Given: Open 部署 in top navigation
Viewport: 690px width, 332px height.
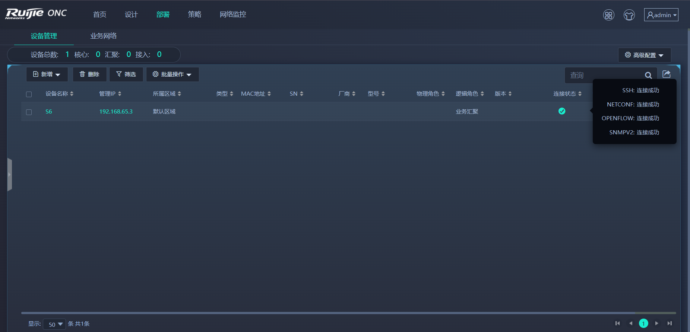Looking at the screenshot, I should [163, 15].
